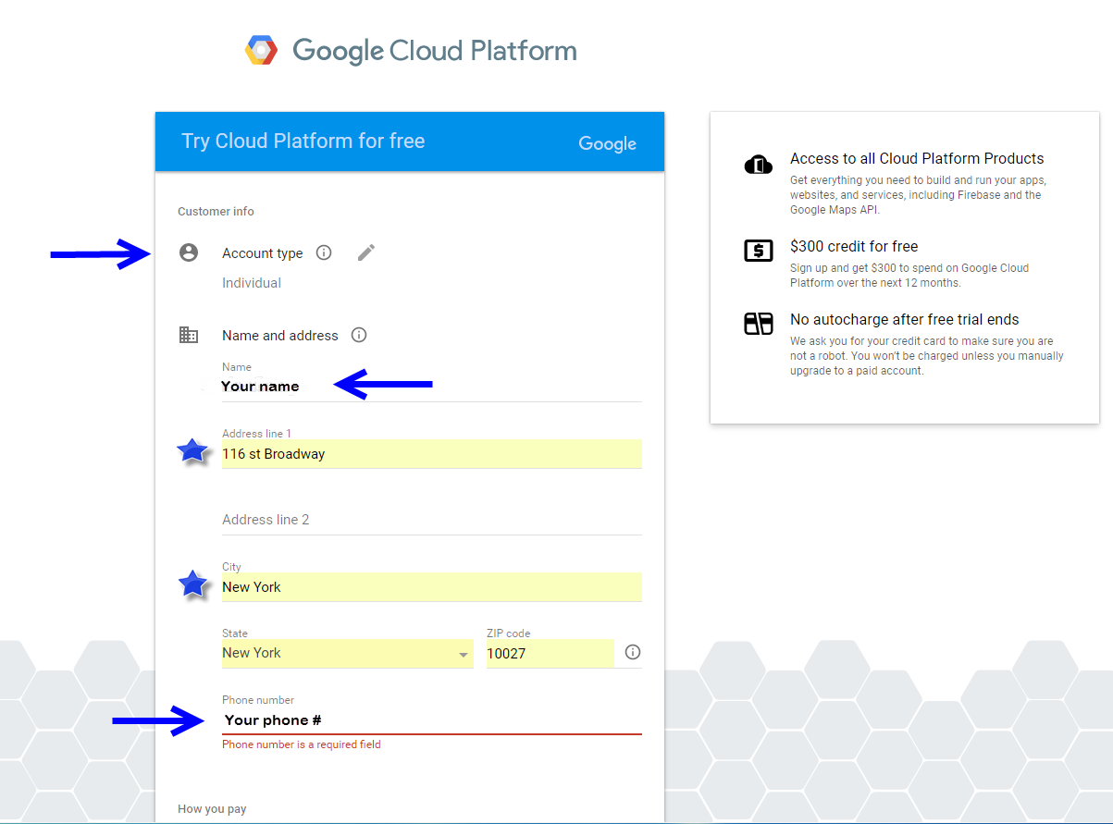Click the cloud icon beside Access to all Products
This screenshot has height=824, width=1113.
coord(759,166)
